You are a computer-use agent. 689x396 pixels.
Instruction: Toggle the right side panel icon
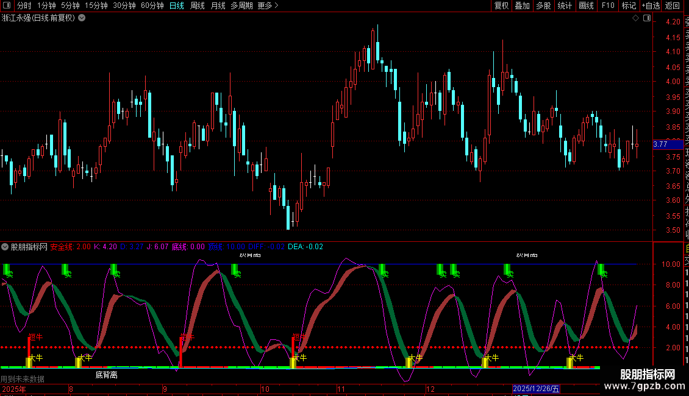[x=647, y=18]
